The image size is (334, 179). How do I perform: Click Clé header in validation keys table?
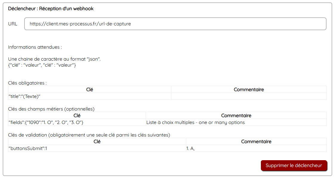97,142
